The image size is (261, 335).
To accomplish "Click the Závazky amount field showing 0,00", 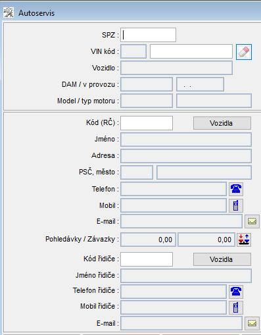I will [x=206, y=240].
